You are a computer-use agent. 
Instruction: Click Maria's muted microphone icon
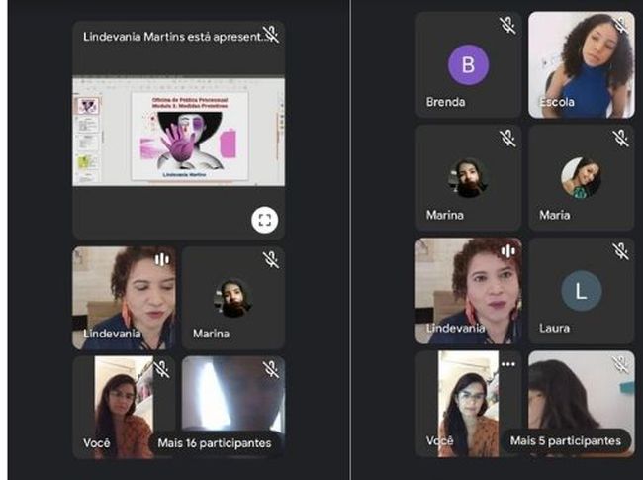620,138
